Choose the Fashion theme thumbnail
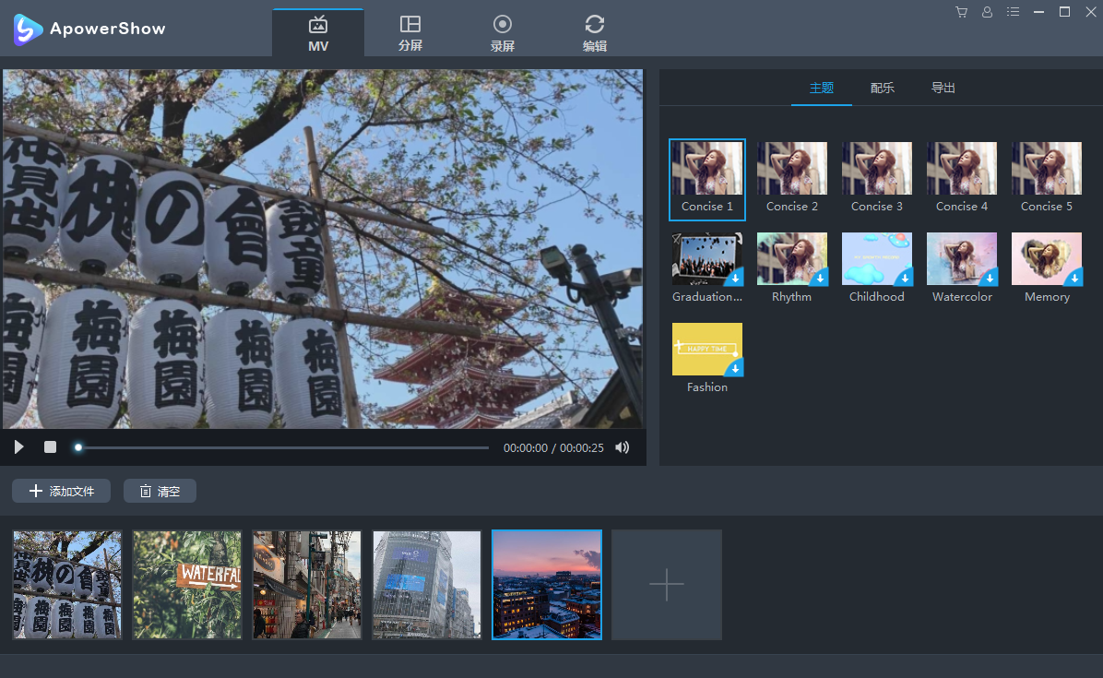 [x=707, y=349]
